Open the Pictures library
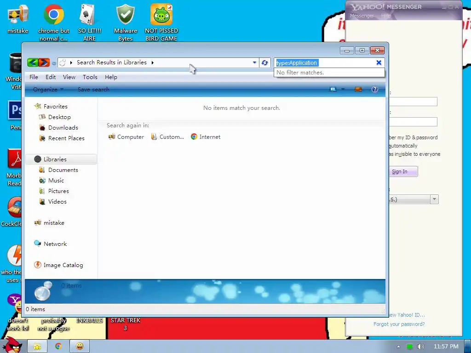 pos(58,191)
